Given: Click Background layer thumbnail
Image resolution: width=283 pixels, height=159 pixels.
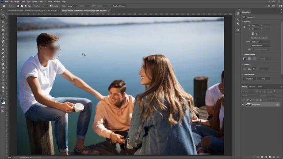Looking at the screenshot, I should click(x=249, y=105).
